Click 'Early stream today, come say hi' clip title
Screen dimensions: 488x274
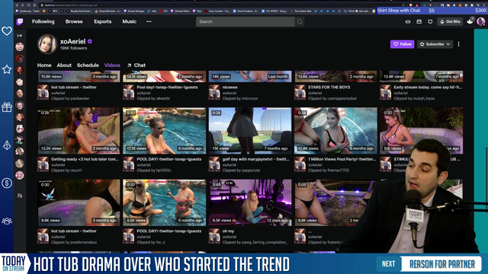click(x=428, y=88)
